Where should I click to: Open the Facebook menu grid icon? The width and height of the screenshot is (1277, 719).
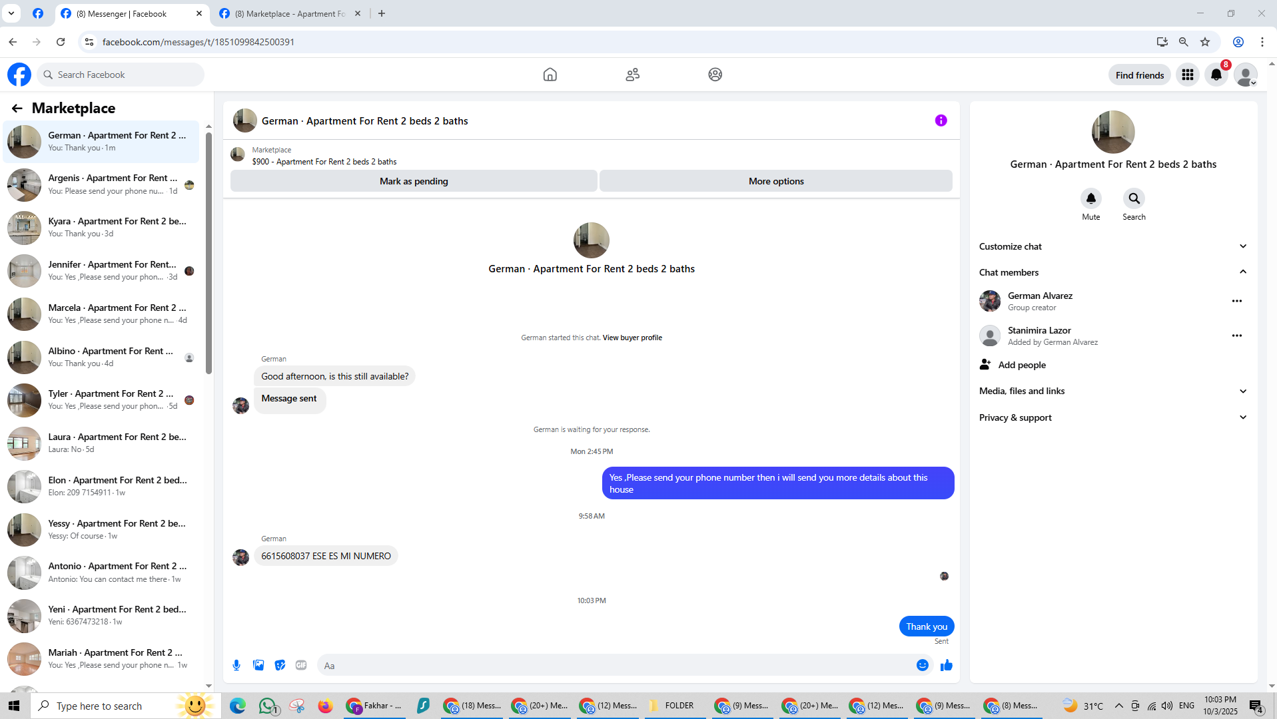(1187, 75)
